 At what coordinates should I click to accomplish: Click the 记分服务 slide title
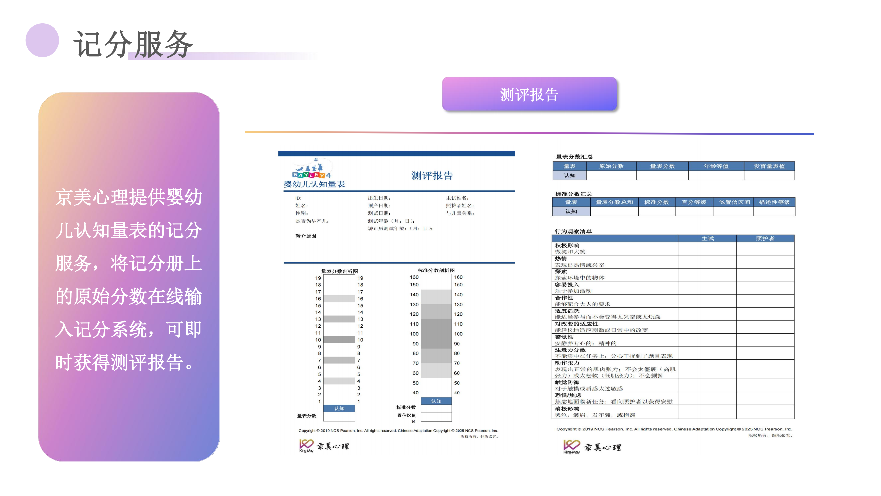[133, 44]
